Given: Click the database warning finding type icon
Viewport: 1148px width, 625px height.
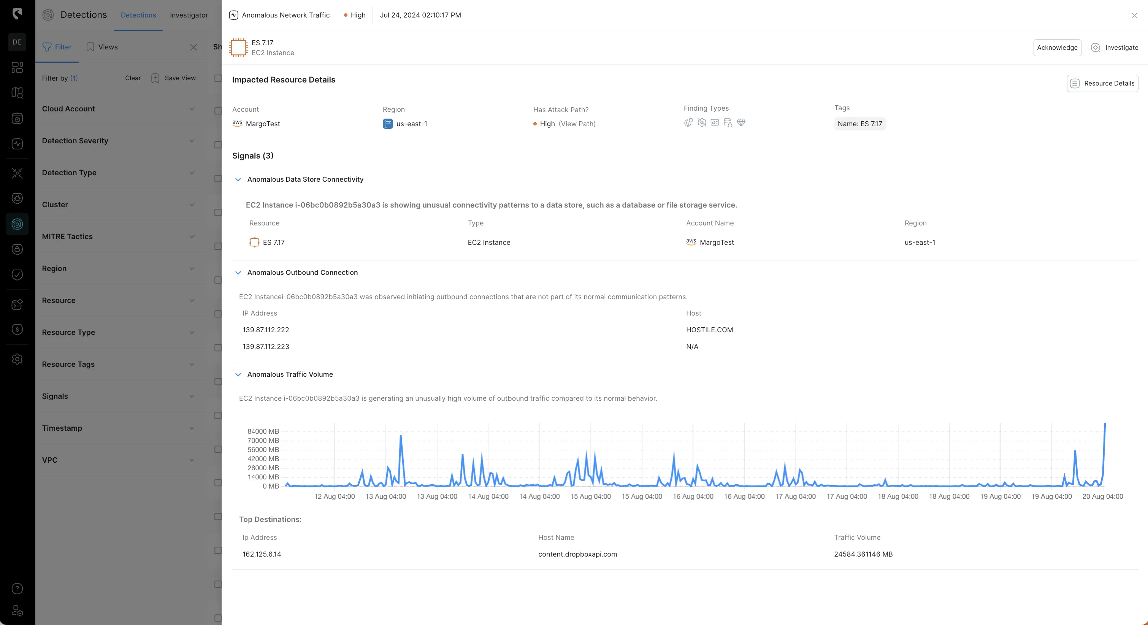Looking at the screenshot, I should coord(728,122).
